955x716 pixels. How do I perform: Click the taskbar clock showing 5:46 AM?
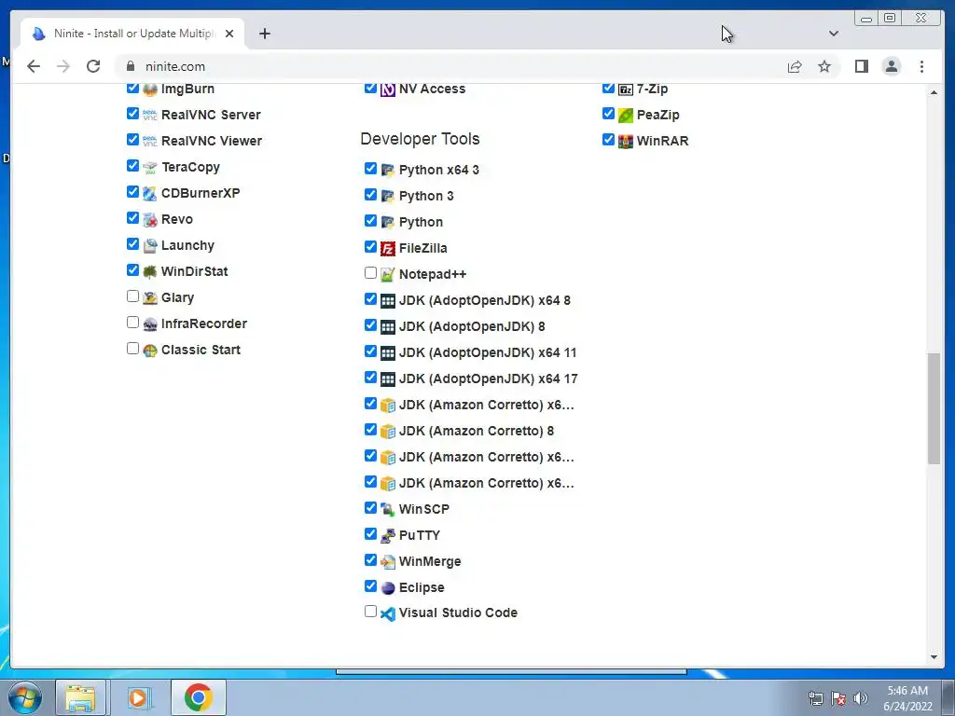pos(907,698)
